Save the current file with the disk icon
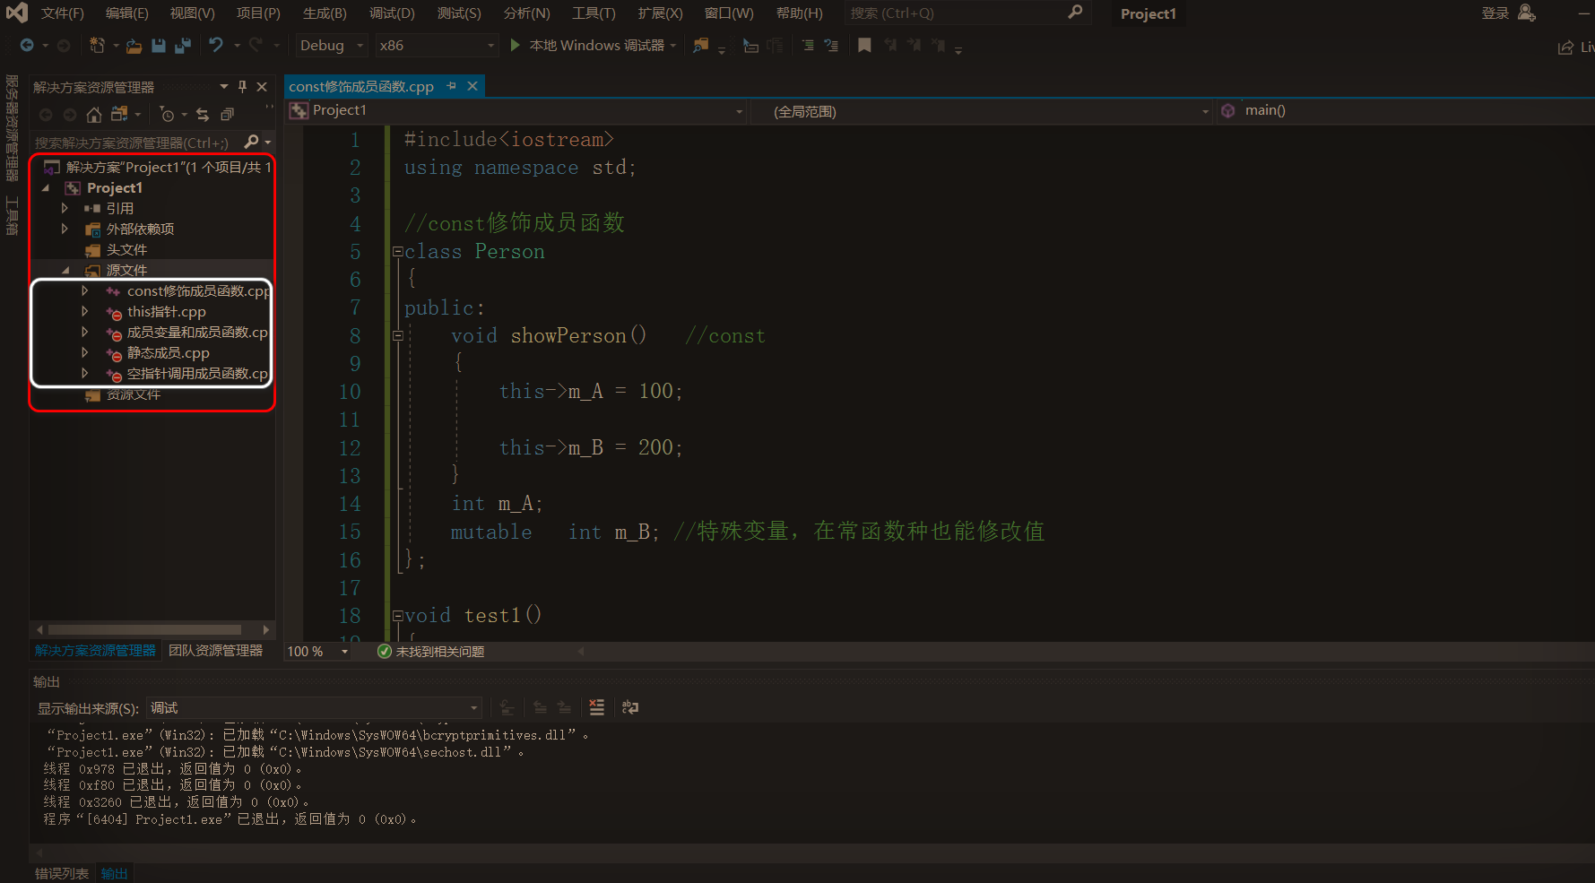This screenshot has height=883, width=1595. 159,45
